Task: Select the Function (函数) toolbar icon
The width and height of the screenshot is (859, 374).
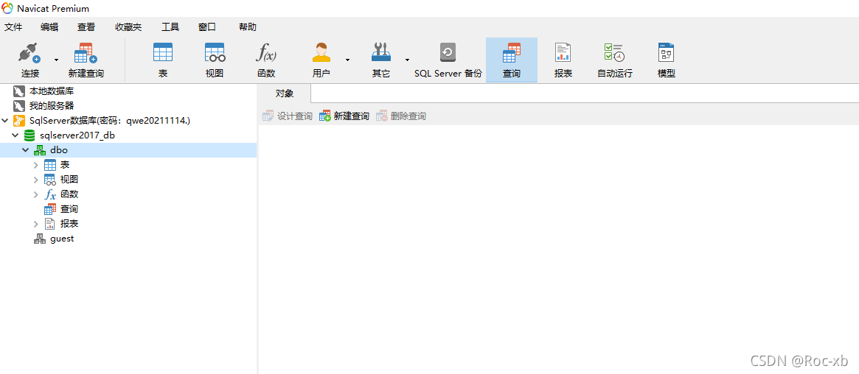Action: click(266, 60)
